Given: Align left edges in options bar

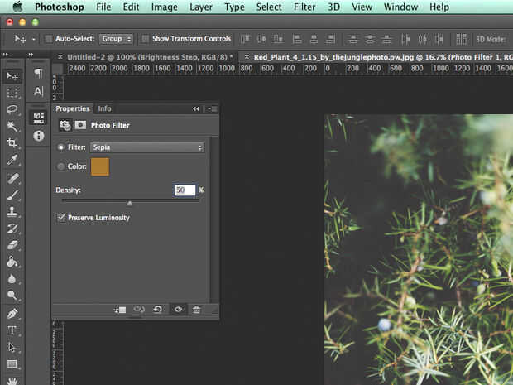Looking at the screenshot, I should pos(297,39).
